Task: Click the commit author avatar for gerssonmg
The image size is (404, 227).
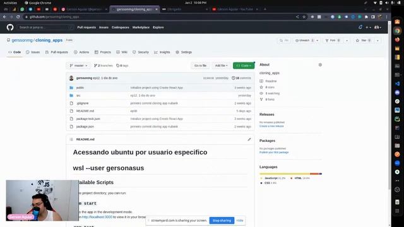Action: [71, 78]
